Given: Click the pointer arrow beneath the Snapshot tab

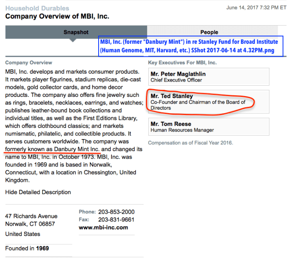Looking at the screenshot, I should click(x=72, y=40).
